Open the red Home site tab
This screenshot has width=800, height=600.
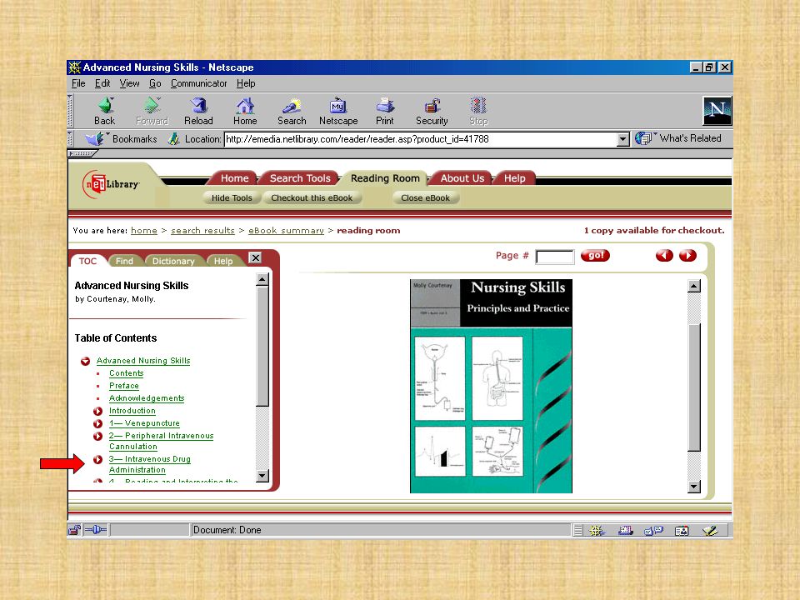point(235,178)
